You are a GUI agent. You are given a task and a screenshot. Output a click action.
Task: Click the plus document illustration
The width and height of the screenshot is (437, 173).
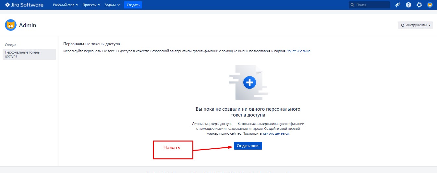click(248, 83)
